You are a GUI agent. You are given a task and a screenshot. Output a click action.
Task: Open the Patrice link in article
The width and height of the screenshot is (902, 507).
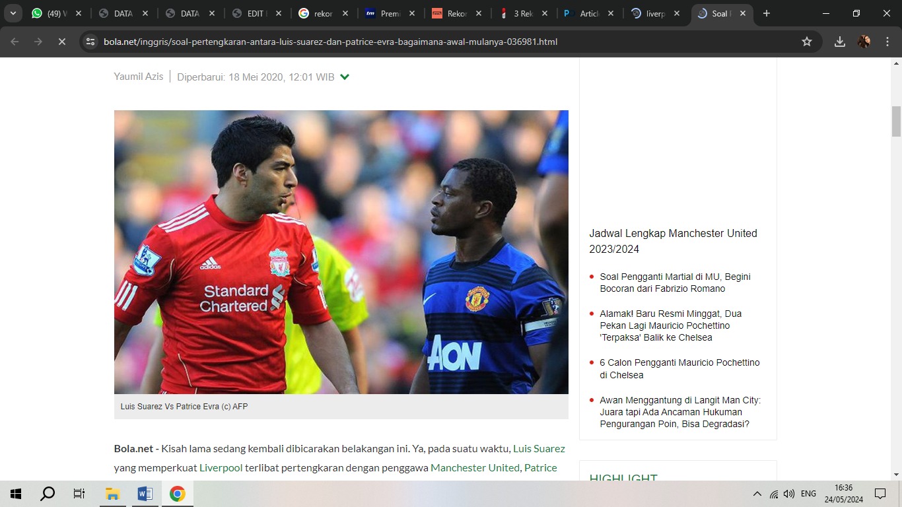coord(541,468)
